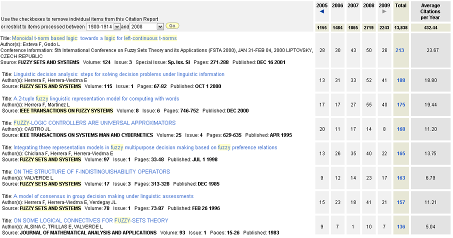The image size is (453, 238).
Task: Click the overall average 432.44
Action: point(430,27)
